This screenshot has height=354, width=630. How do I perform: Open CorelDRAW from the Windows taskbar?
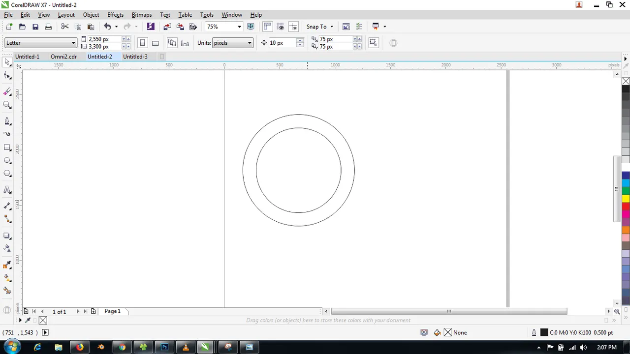pyautogui.click(x=206, y=347)
